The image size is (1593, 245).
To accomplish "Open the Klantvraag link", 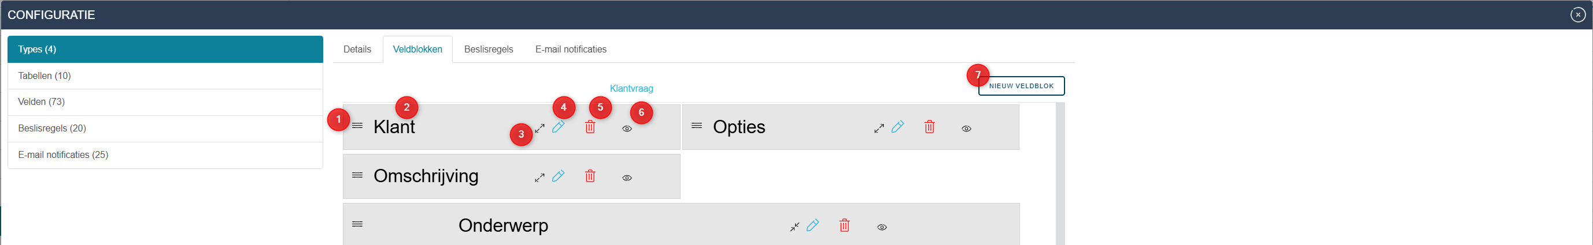I will click(631, 88).
